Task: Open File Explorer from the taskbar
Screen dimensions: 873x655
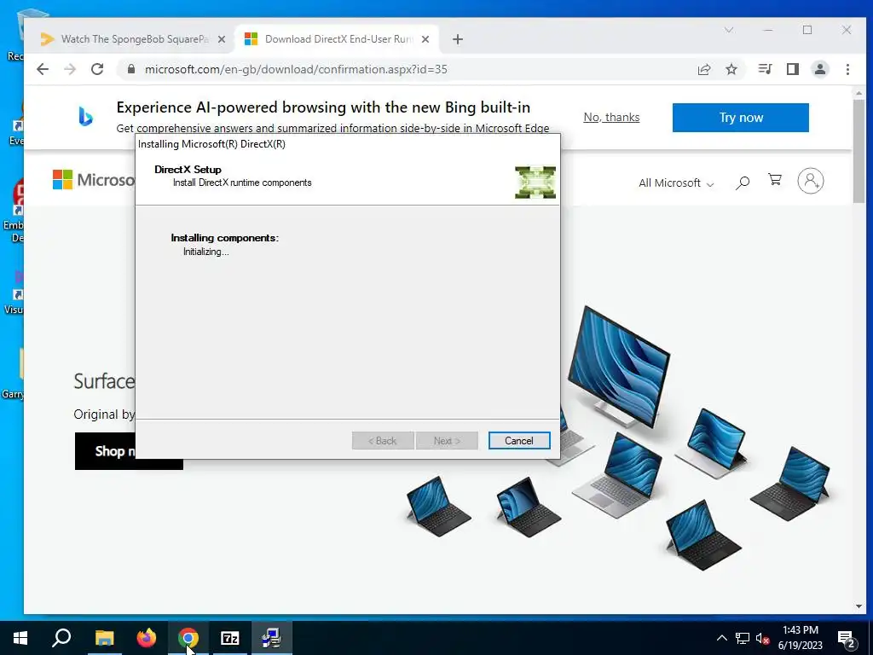Action: [x=104, y=638]
